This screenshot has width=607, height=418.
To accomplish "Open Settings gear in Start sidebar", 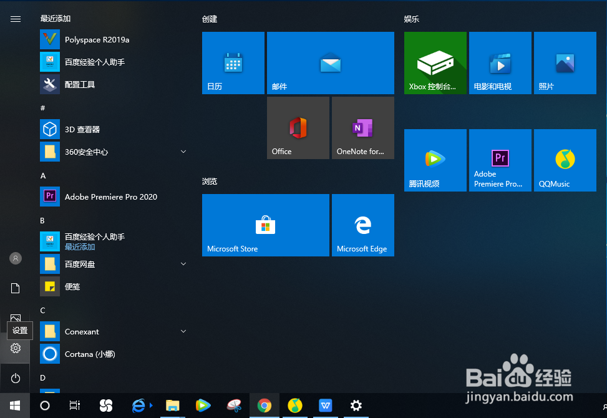I will point(15,348).
